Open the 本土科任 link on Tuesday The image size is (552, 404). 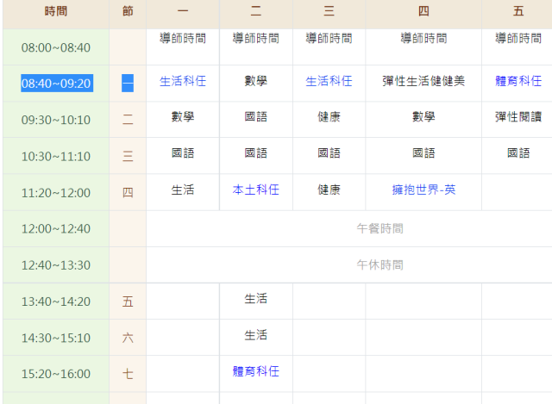tap(256, 190)
